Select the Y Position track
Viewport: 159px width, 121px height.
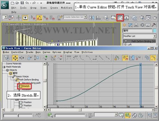click(27, 106)
